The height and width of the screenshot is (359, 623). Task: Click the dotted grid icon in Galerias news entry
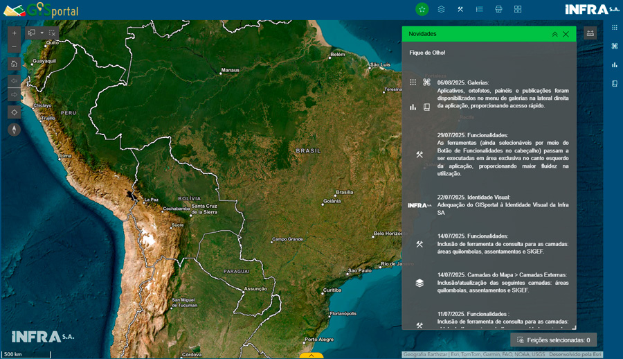tap(413, 82)
